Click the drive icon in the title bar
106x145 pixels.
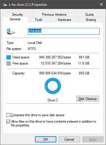[5, 5]
